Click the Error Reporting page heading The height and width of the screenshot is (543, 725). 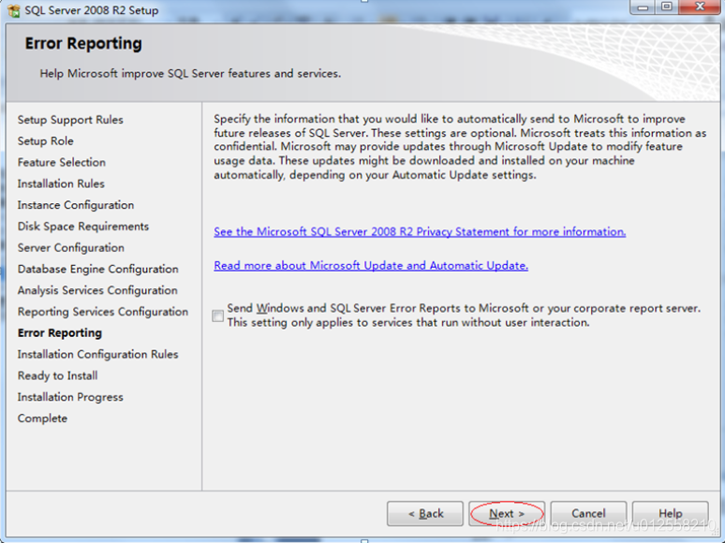coord(83,43)
